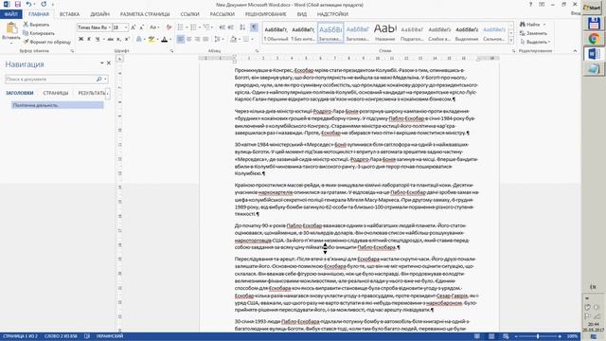
Task: Open the font size dropdown
Action: click(126, 27)
